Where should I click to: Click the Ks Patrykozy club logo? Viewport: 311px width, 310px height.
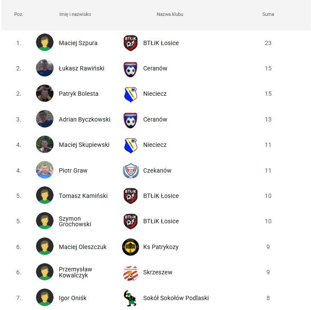point(131,247)
